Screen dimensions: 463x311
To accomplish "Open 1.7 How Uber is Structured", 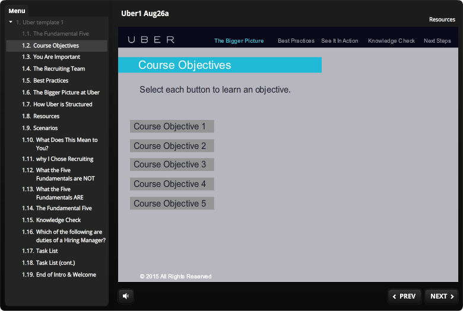I will [x=57, y=104].
